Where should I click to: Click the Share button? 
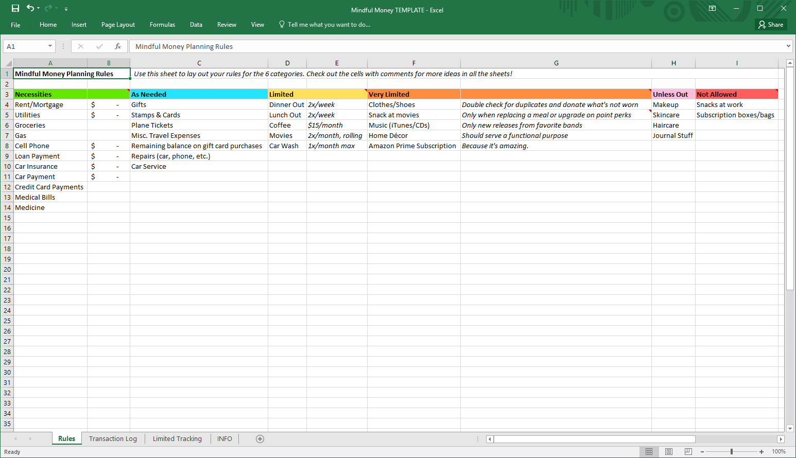coord(771,24)
